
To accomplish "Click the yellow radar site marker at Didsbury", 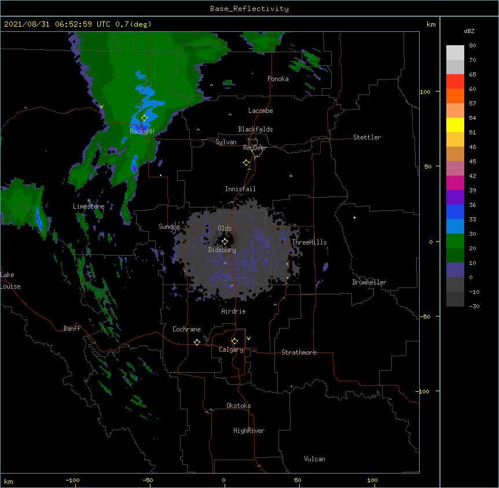I will [225, 242].
